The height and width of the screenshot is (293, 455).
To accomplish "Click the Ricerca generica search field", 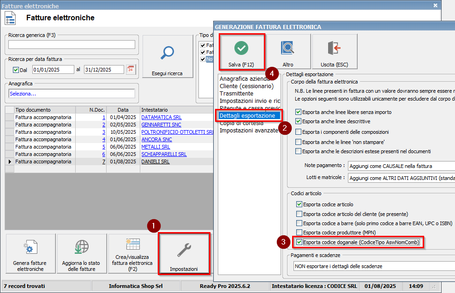I will point(72,45).
